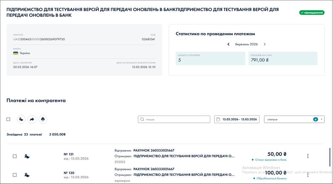Image resolution: width=333 pixels, height=184 pixels.
Task: Open the three-dot menu for payment № 131
Action: pyautogui.click(x=308, y=156)
